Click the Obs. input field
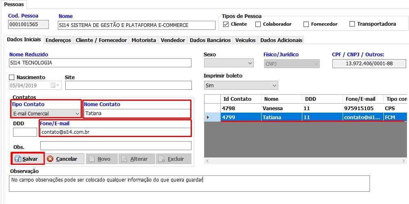The height and width of the screenshot is (204, 409). pyautogui.click(x=116, y=146)
